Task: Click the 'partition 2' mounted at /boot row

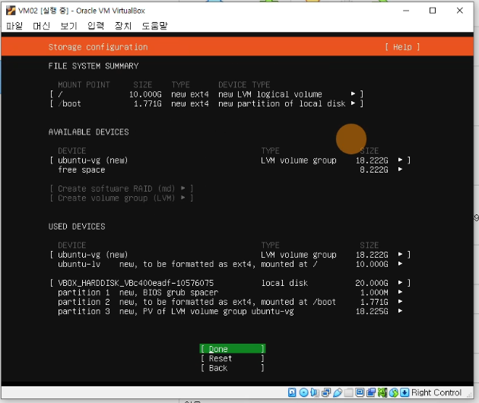Action: tap(230, 302)
